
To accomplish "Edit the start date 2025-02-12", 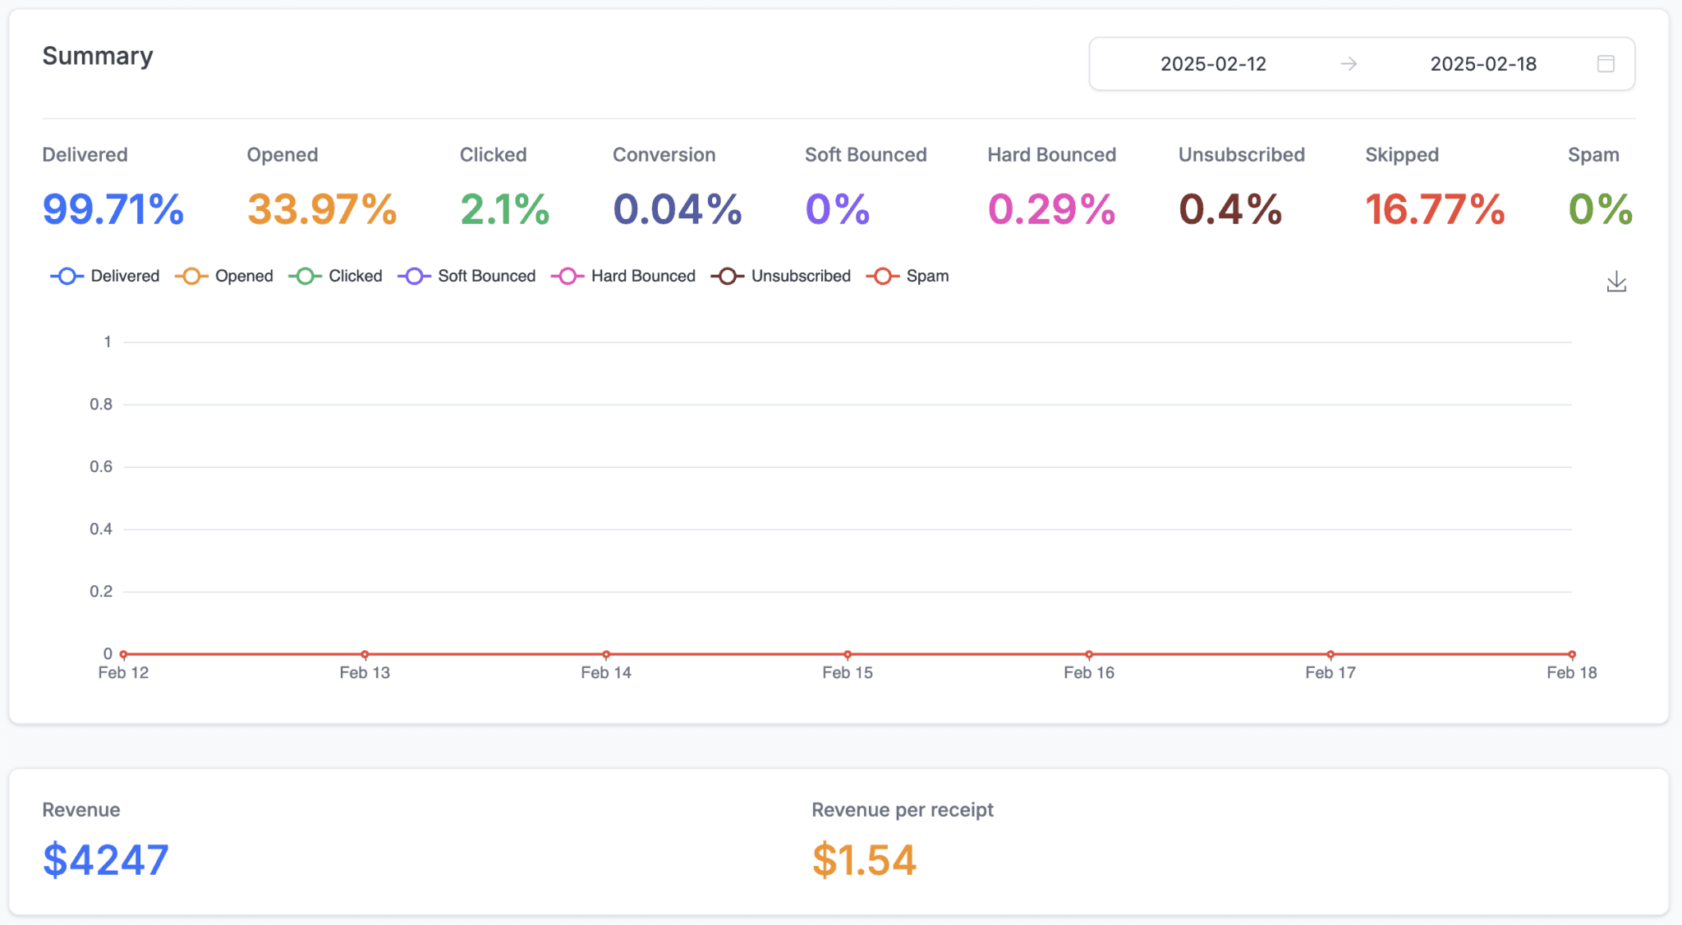I will click(1213, 64).
